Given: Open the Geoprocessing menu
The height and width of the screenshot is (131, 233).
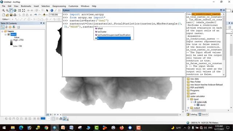Looking at the screenshot, I should pos(59,6).
